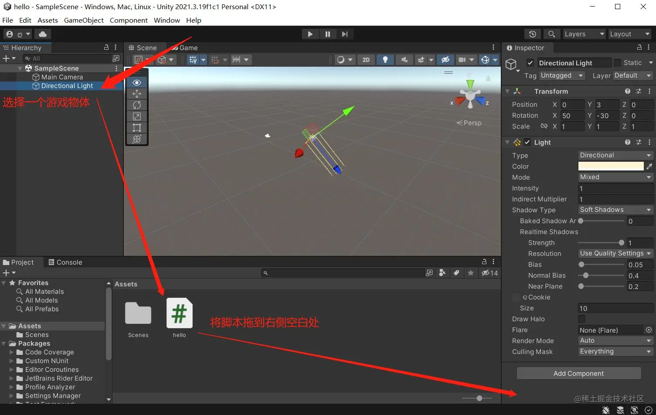This screenshot has width=656, height=415.
Task: Toggle 2D mode in Scene view
Action: (366, 59)
